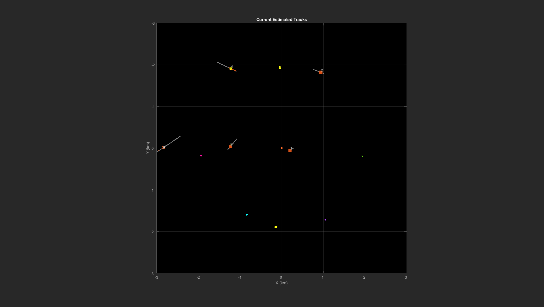
Task: Click the yellow circle near the top center
Action: [280, 67]
